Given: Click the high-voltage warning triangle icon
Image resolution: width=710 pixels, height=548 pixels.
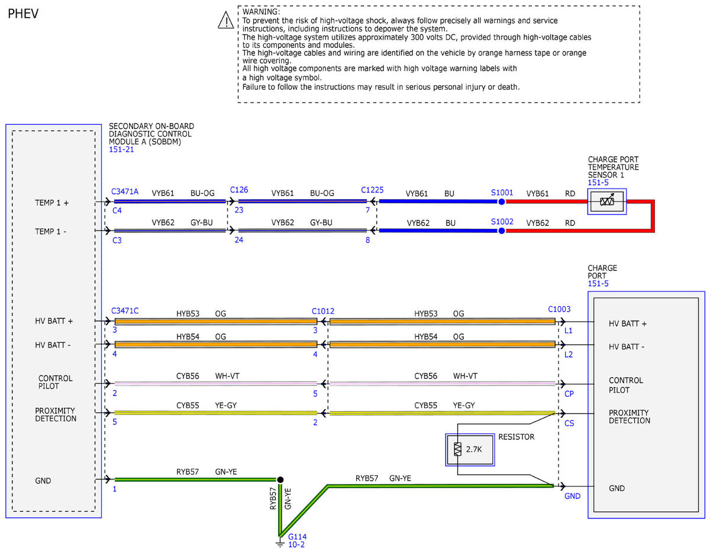Looking at the screenshot, I should [x=226, y=21].
